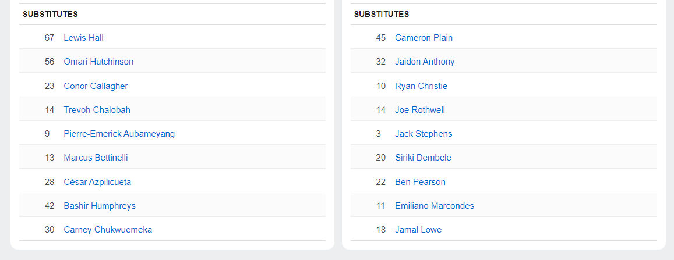This screenshot has height=260, width=674.
Task: Select Ryan Christie from substitutes
Action: tap(421, 86)
